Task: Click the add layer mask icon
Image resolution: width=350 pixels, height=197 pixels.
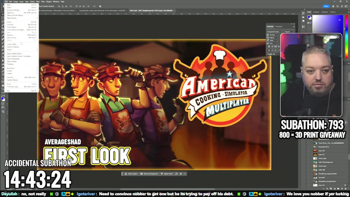Action: tap(331, 189)
